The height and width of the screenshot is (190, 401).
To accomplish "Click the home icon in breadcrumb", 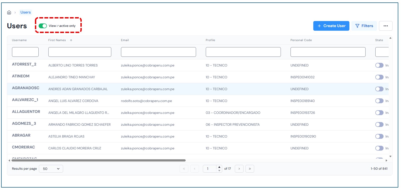I will pyautogui.click(x=9, y=12).
